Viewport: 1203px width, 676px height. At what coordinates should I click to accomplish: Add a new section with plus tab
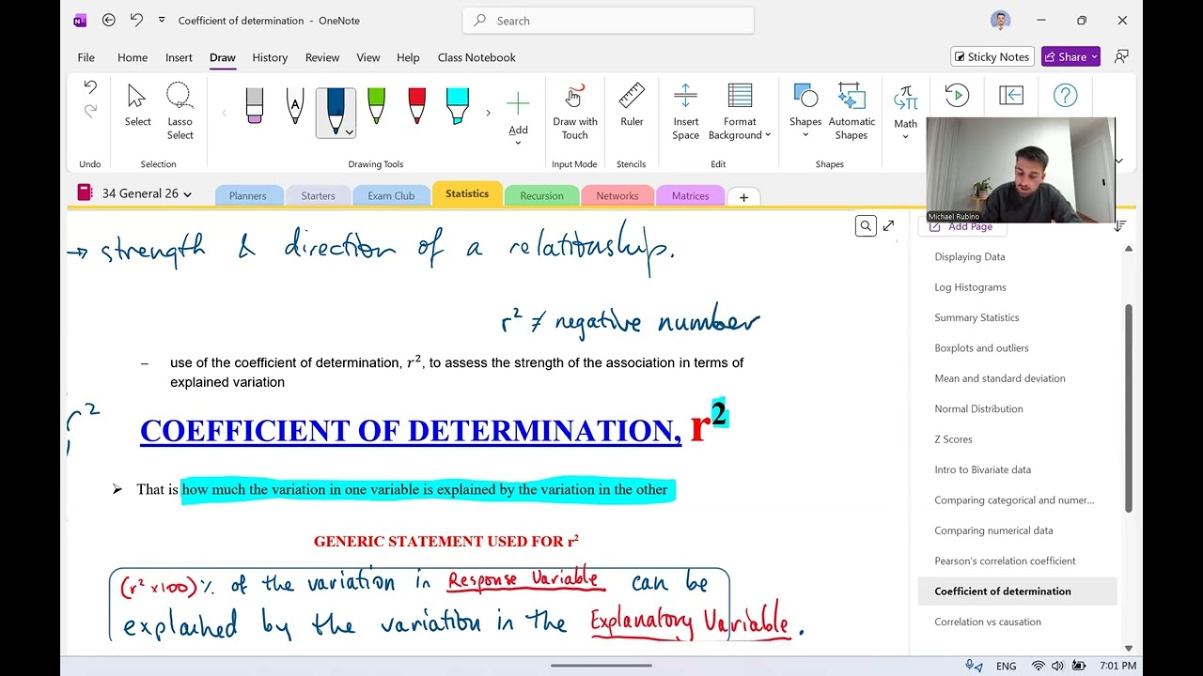(x=743, y=197)
